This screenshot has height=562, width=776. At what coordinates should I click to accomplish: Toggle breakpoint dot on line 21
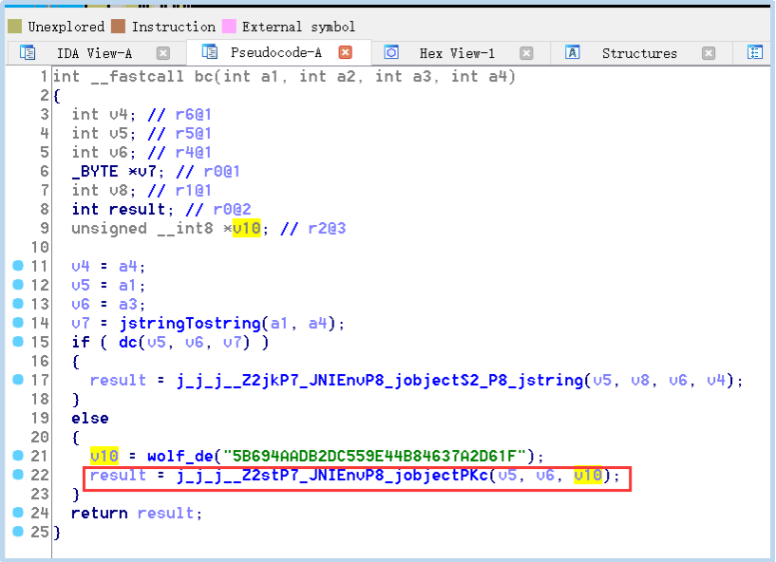(18, 455)
